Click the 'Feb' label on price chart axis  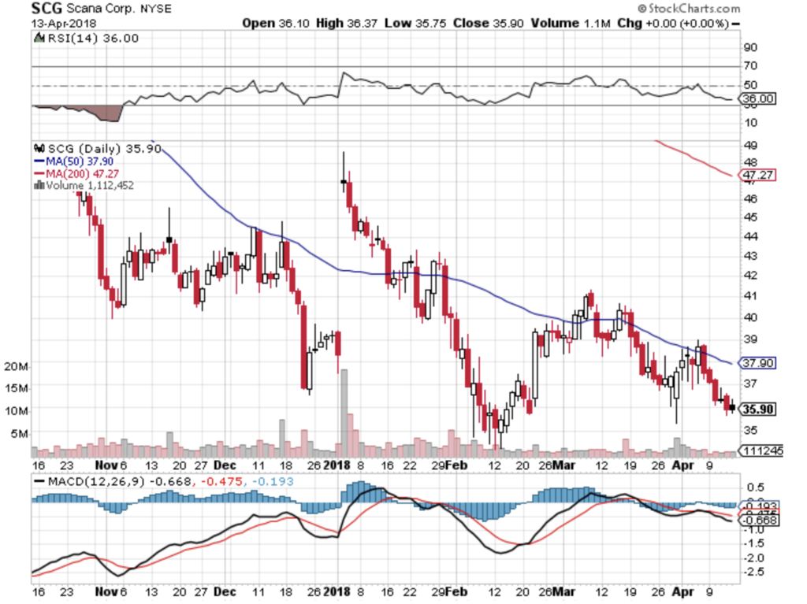(x=457, y=465)
